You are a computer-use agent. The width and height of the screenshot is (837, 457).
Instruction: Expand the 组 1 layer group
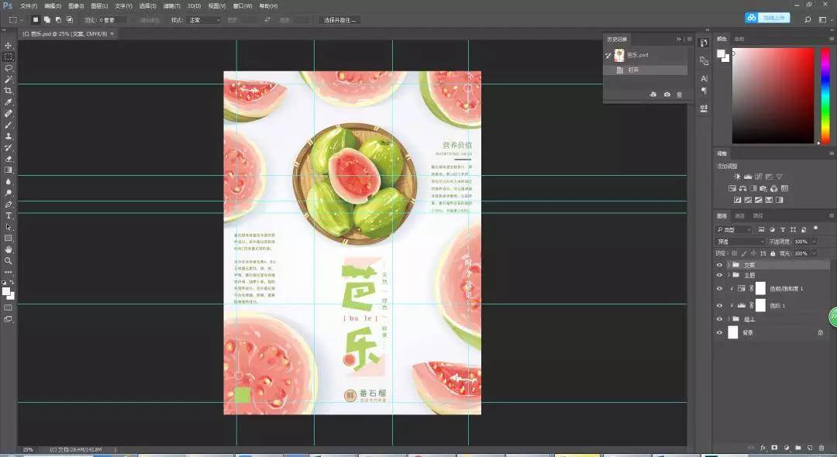(x=728, y=319)
